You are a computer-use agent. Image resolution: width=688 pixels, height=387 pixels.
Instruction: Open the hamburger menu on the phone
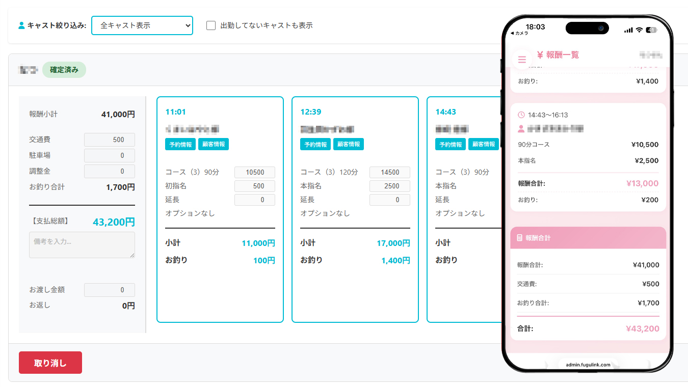tap(522, 60)
